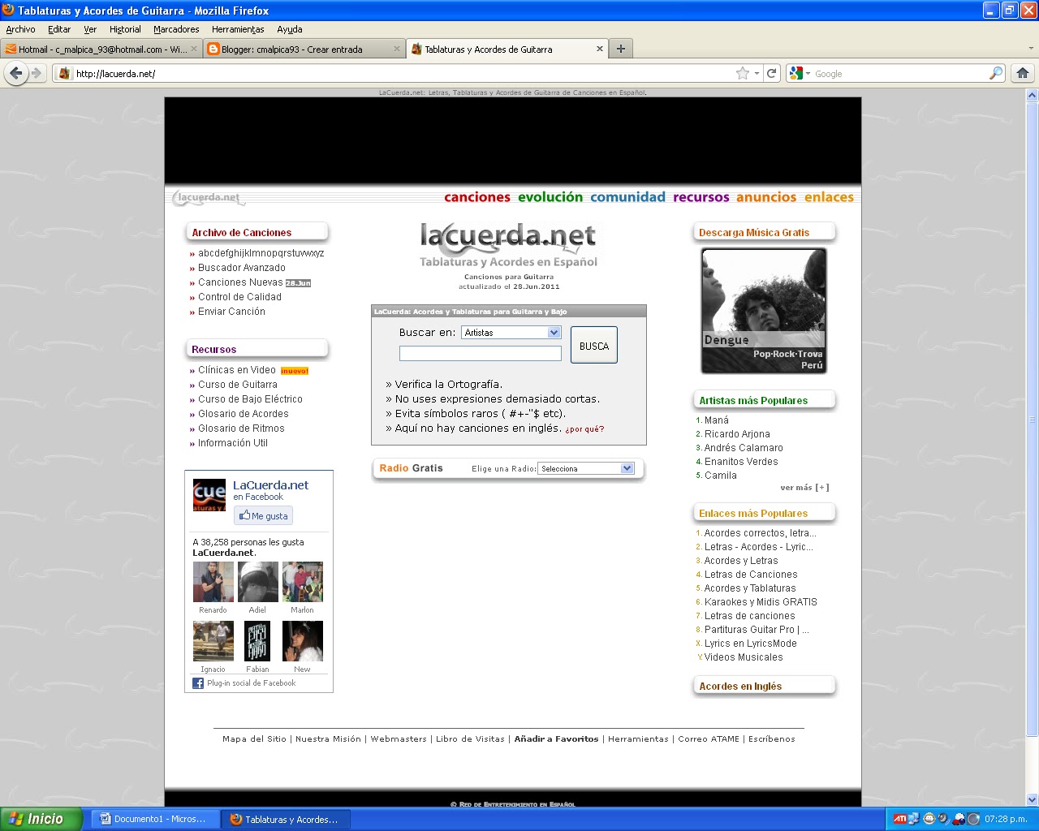This screenshot has height=831, width=1039.
Task: Open the Editar menu
Action: pyautogui.click(x=59, y=29)
